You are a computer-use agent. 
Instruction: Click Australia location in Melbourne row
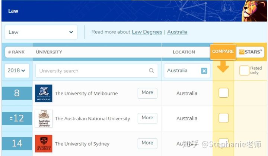187,93
